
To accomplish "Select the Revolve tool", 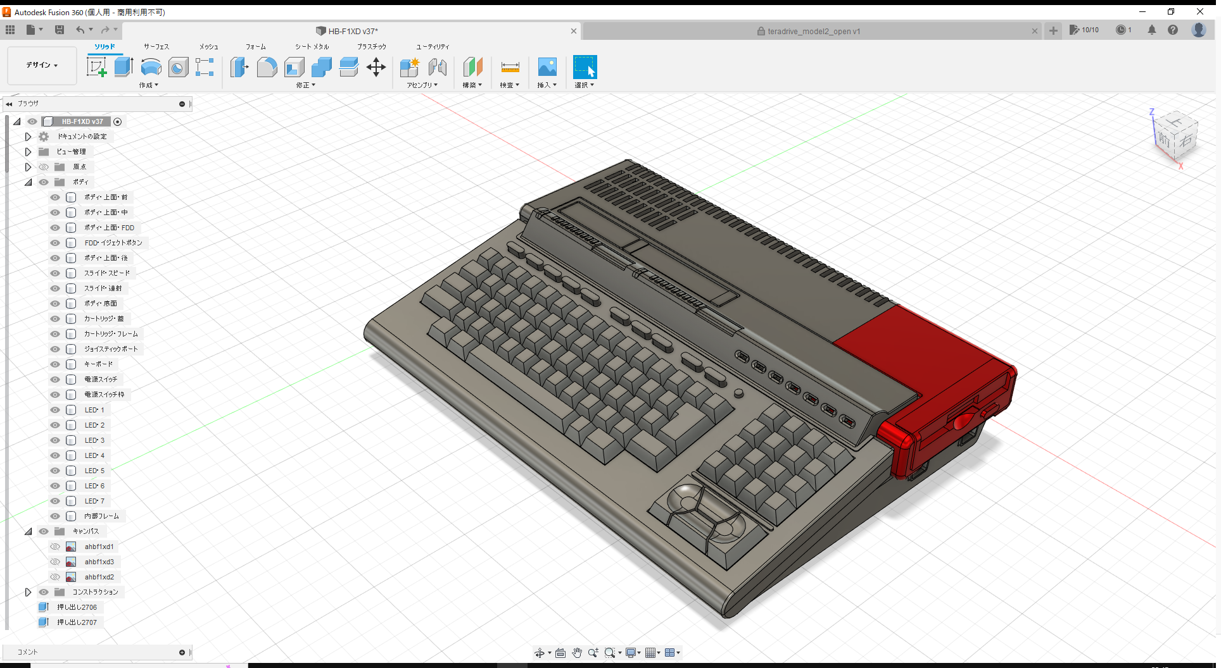I will pos(151,66).
